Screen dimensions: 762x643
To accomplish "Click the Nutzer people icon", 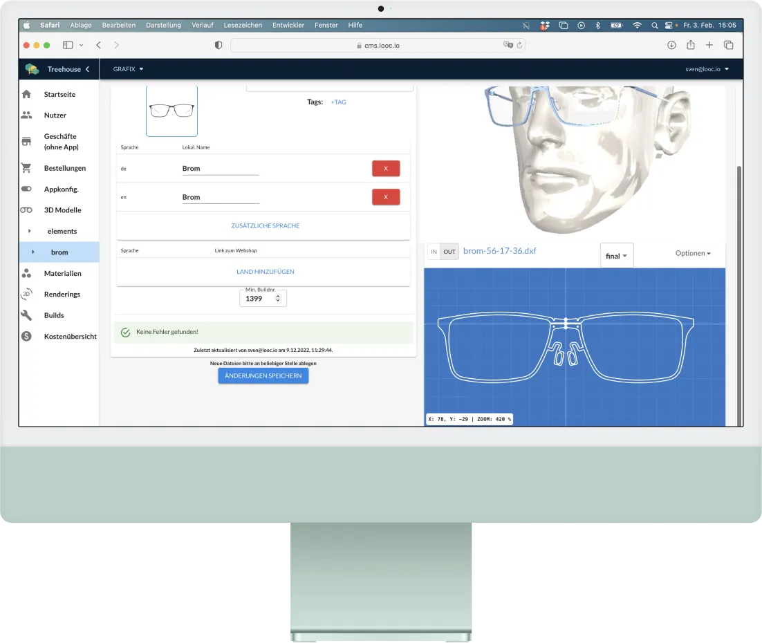I will pyautogui.click(x=26, y=115).
